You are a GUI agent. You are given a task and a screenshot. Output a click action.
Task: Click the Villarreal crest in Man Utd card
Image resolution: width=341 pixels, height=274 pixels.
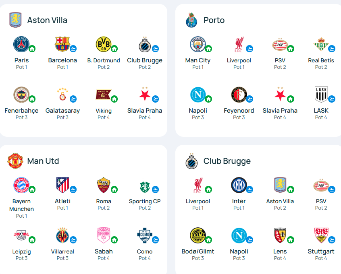click(62, 235)
